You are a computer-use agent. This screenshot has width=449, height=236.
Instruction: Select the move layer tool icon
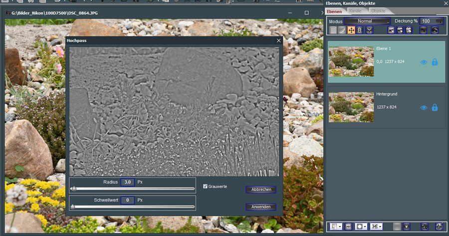[351, 30]
